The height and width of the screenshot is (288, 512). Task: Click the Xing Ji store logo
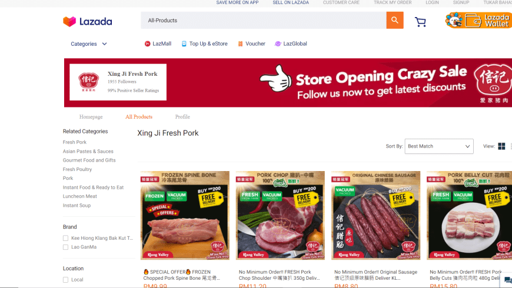tap(88, 82)
